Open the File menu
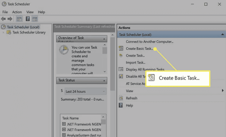 pyautogui.click(x=5, y=12)
